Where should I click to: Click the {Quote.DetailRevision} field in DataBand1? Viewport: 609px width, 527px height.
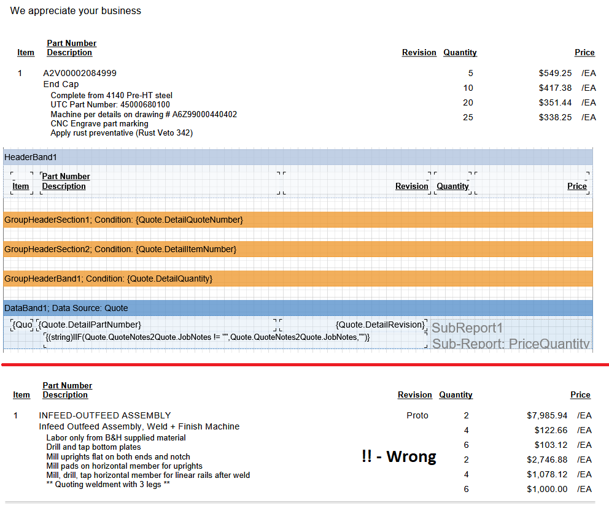[380, 325]
